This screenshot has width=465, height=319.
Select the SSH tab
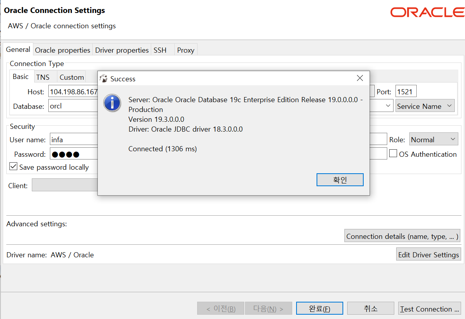pyautogui.click(x=160, y=50)
